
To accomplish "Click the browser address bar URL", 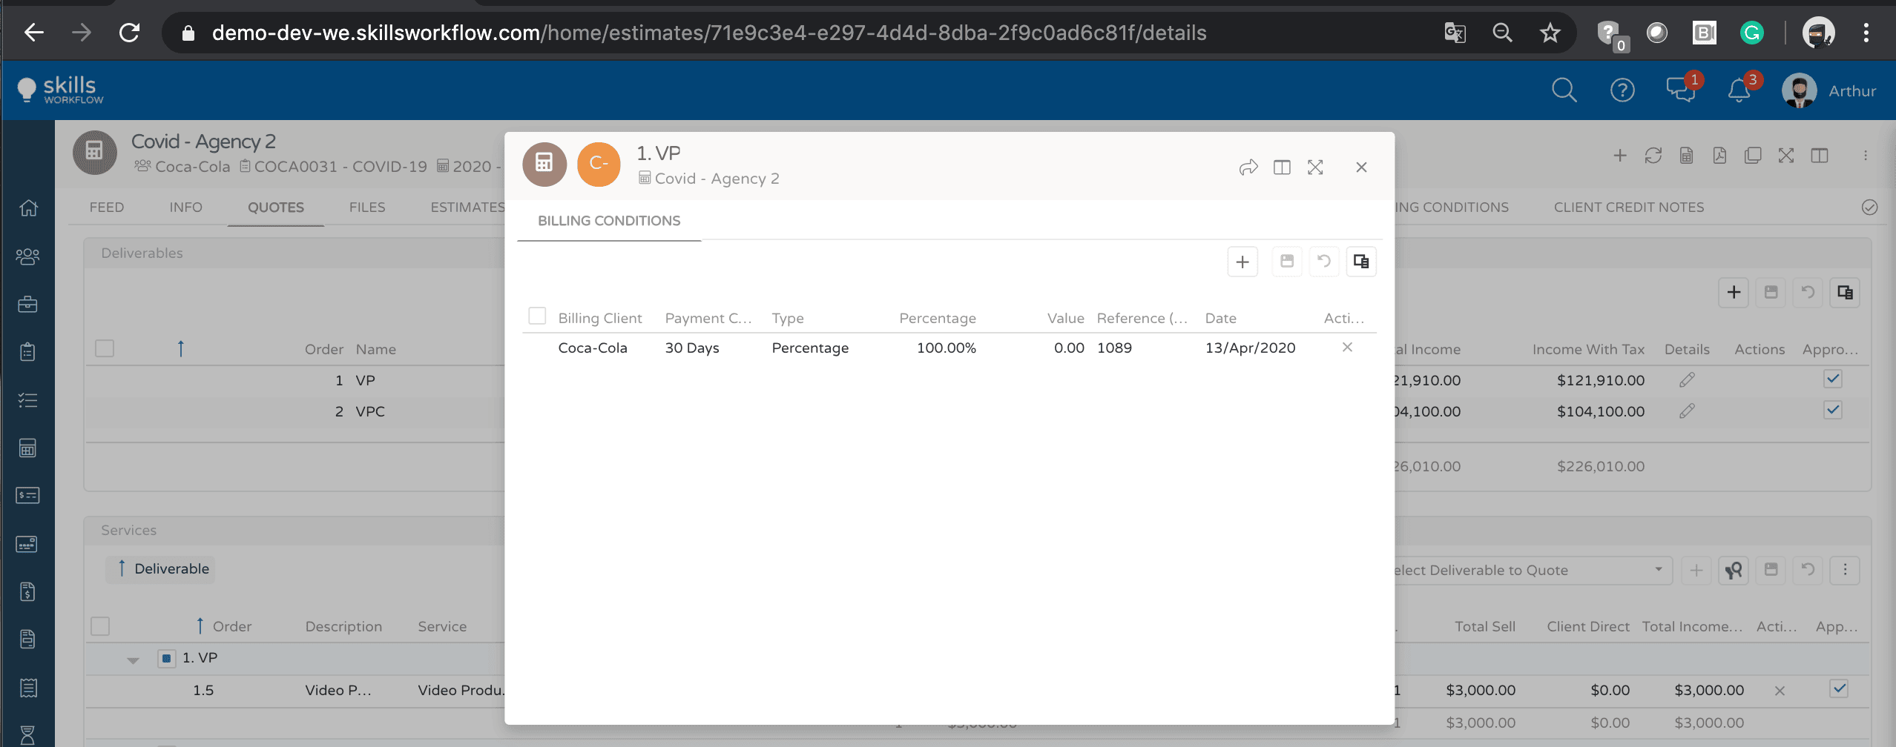I will click(708, 33).
